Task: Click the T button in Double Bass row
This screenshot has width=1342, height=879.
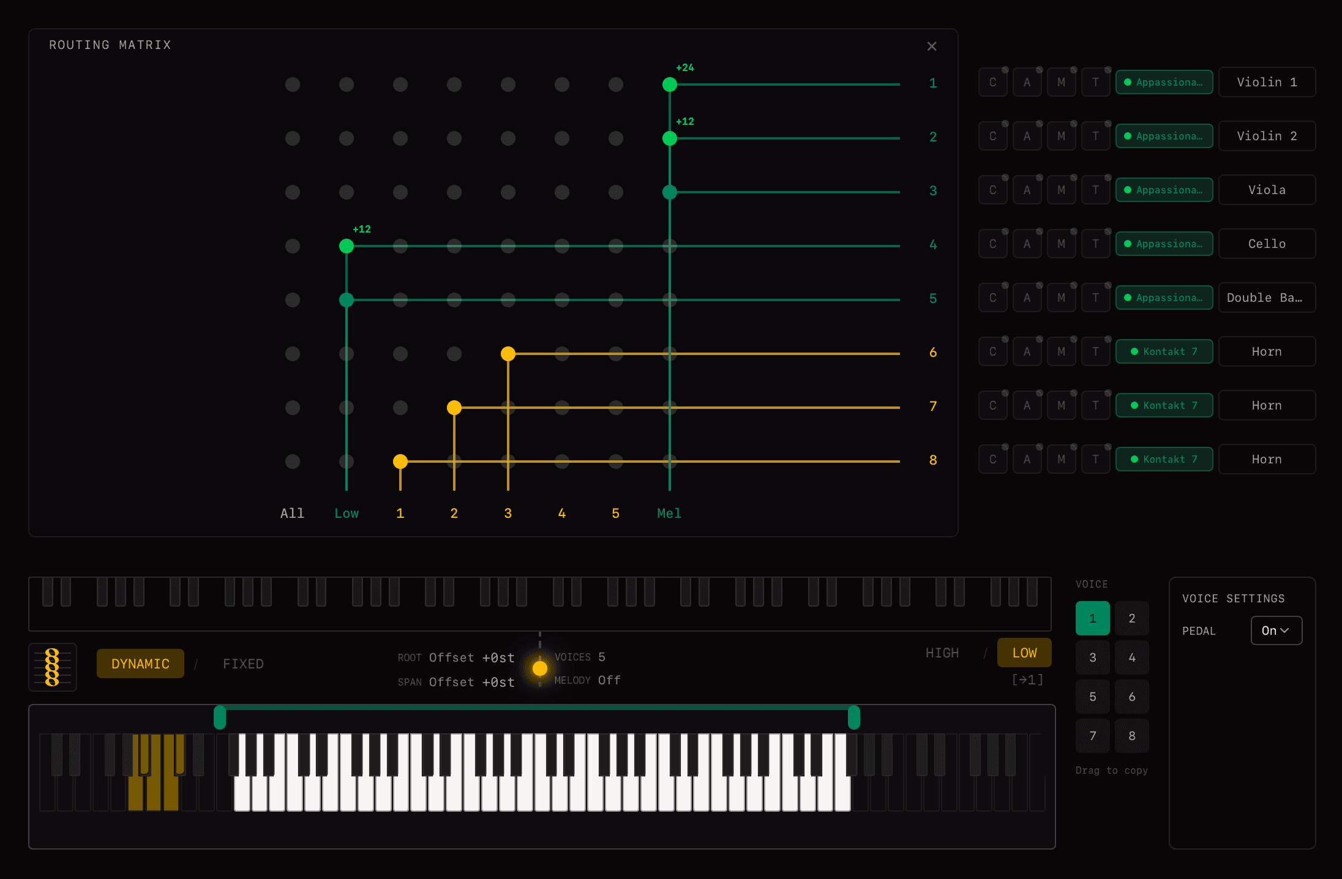Action: click(x=1095, y=298)
